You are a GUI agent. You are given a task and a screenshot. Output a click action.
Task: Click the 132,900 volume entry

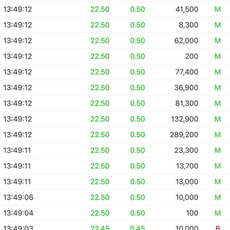184,119
